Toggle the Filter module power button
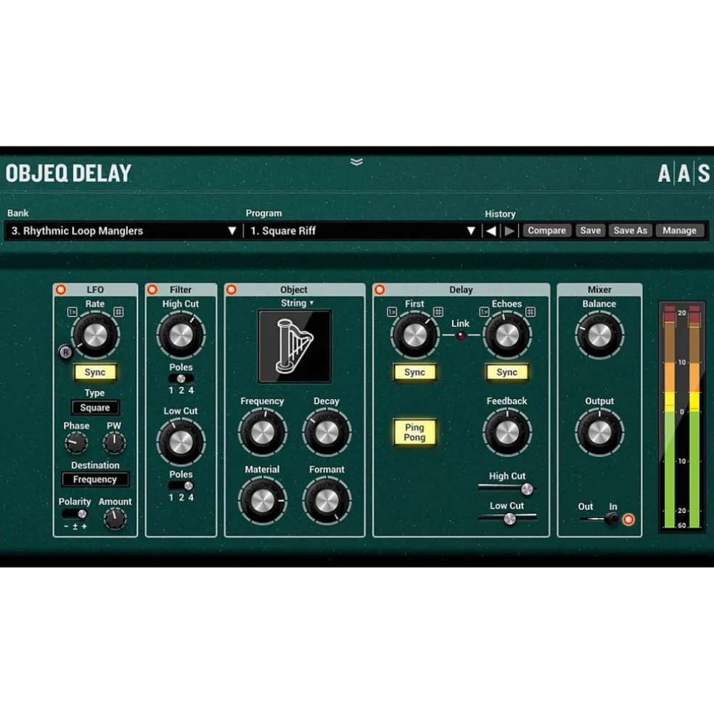 (152, 290)
